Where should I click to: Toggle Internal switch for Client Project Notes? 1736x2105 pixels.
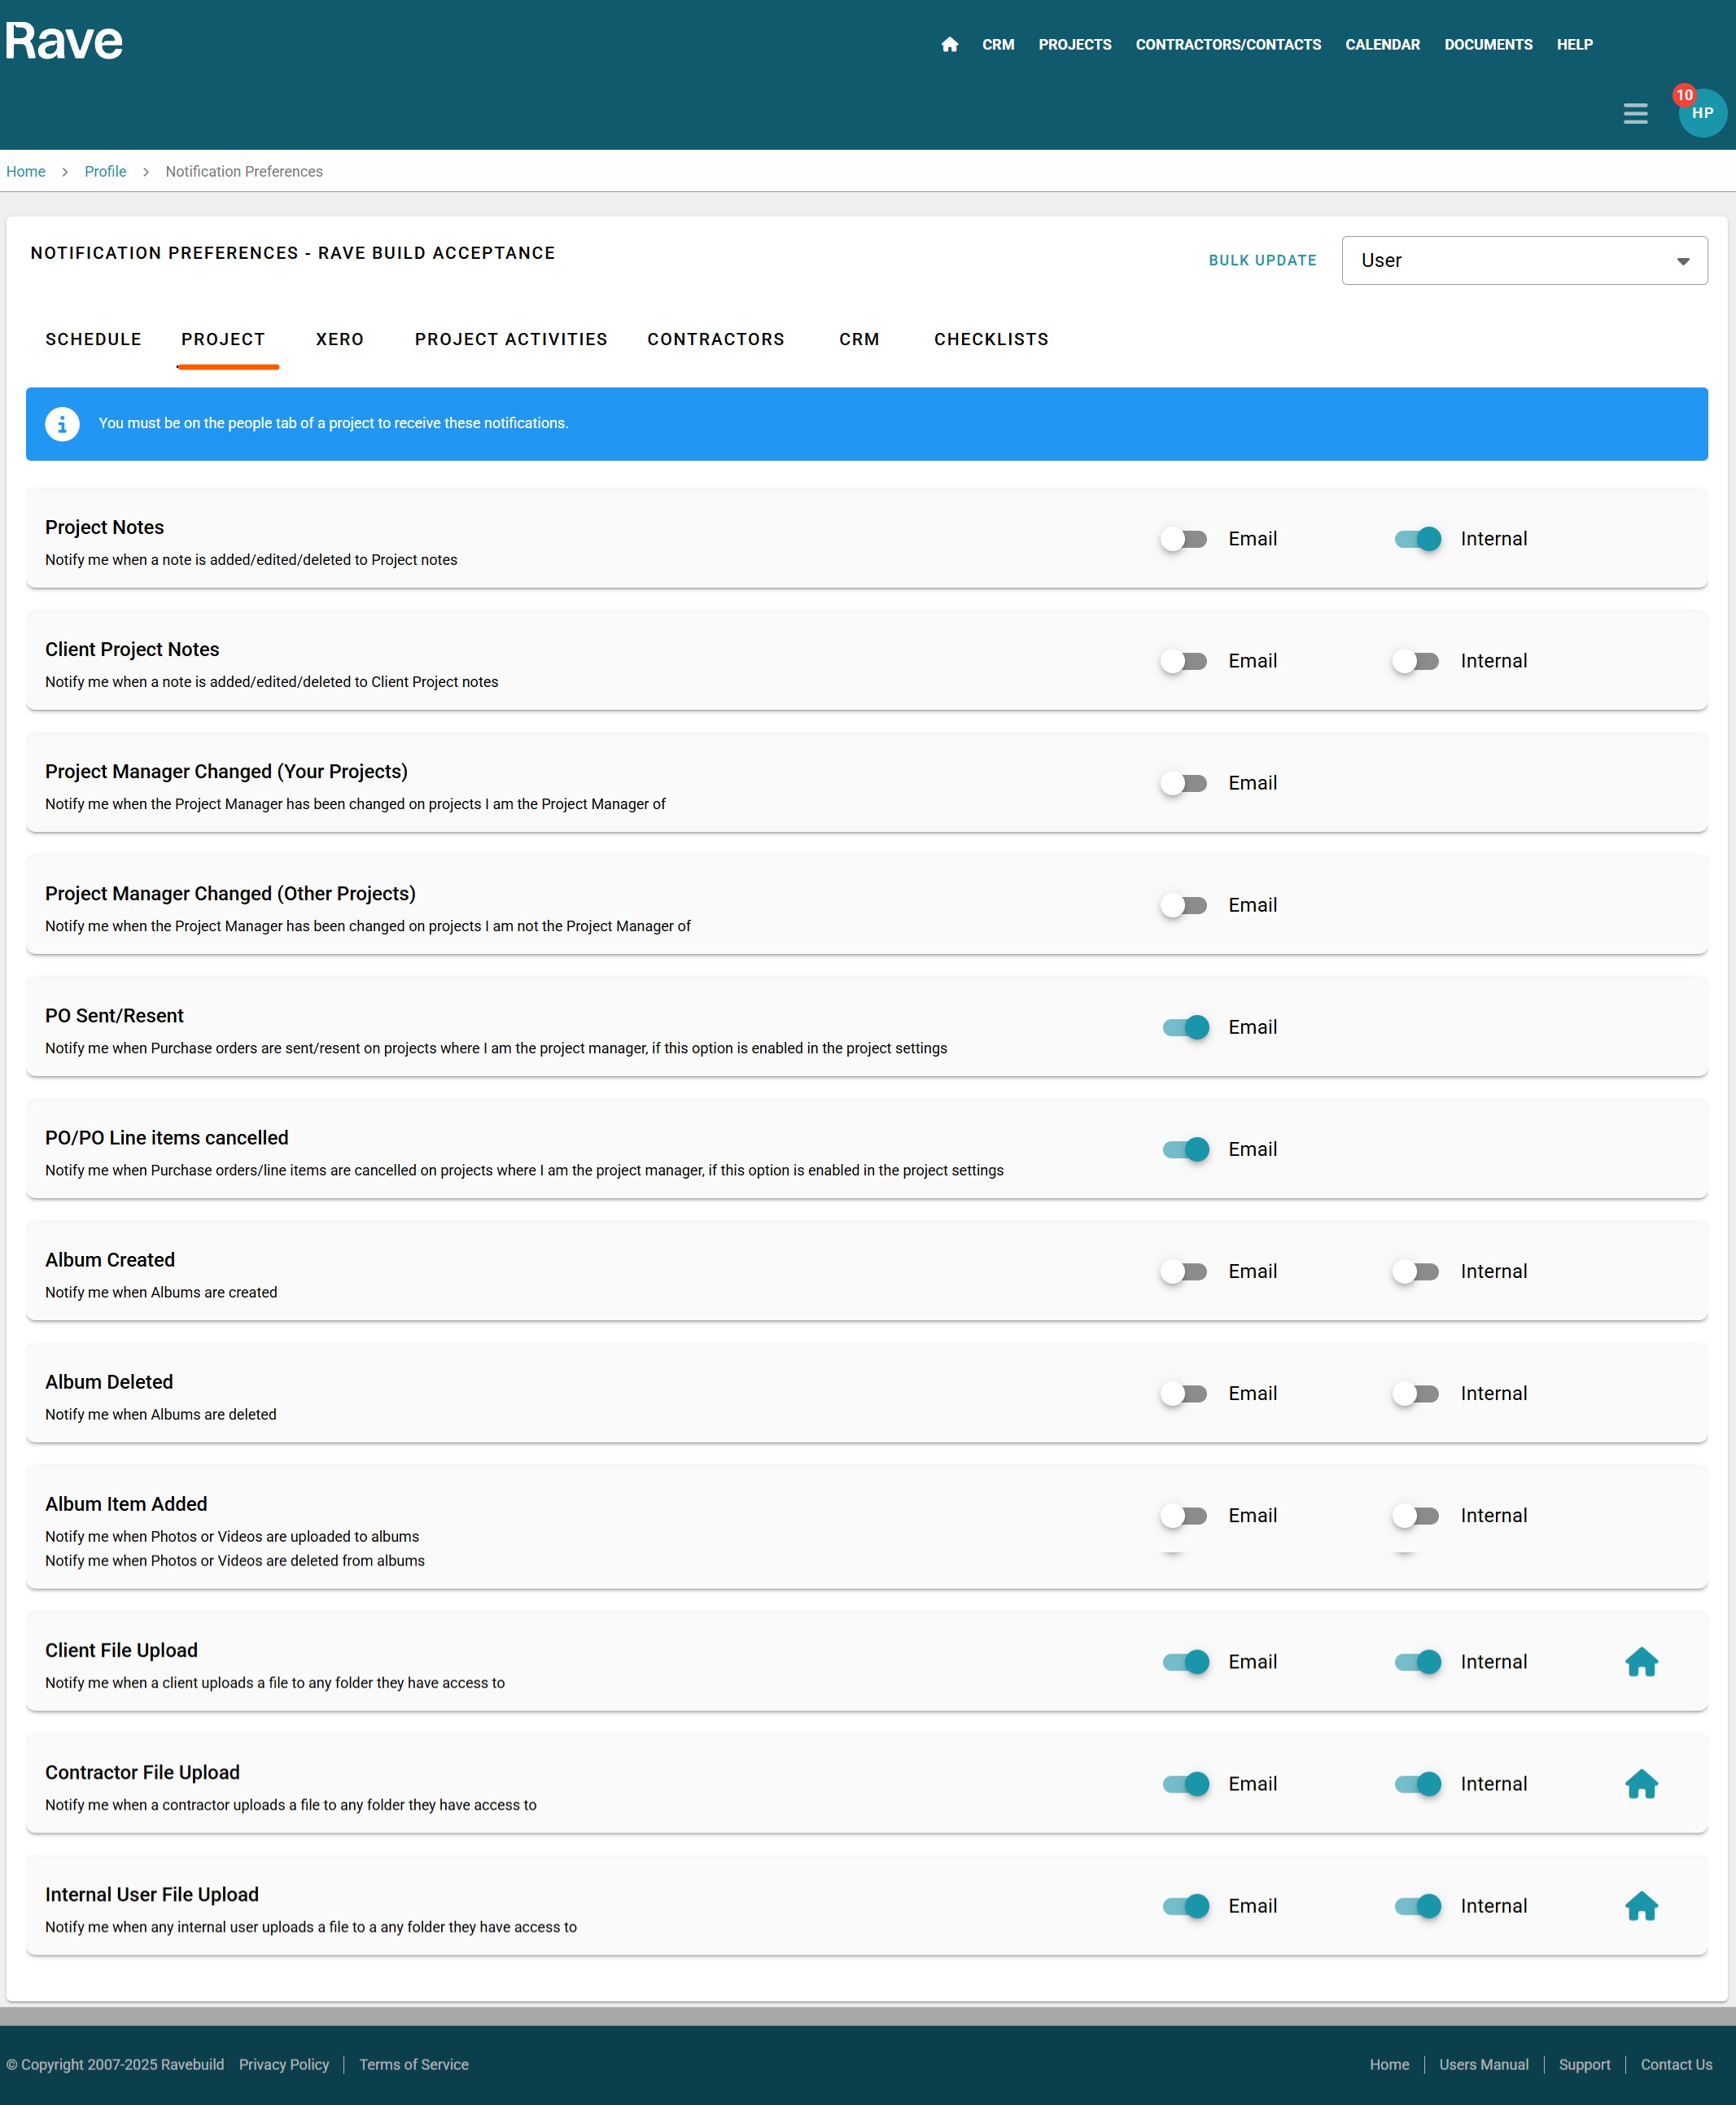pyautogui.click(x=1416, y=661)
